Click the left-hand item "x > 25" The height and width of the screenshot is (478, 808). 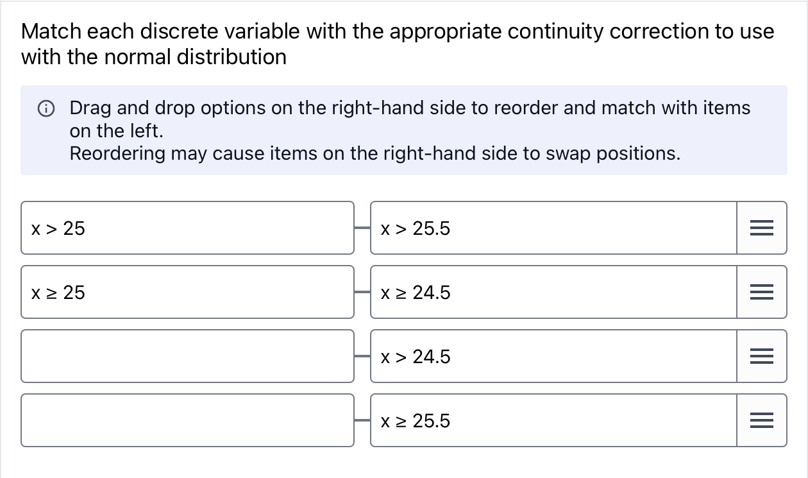pos(187,228)
